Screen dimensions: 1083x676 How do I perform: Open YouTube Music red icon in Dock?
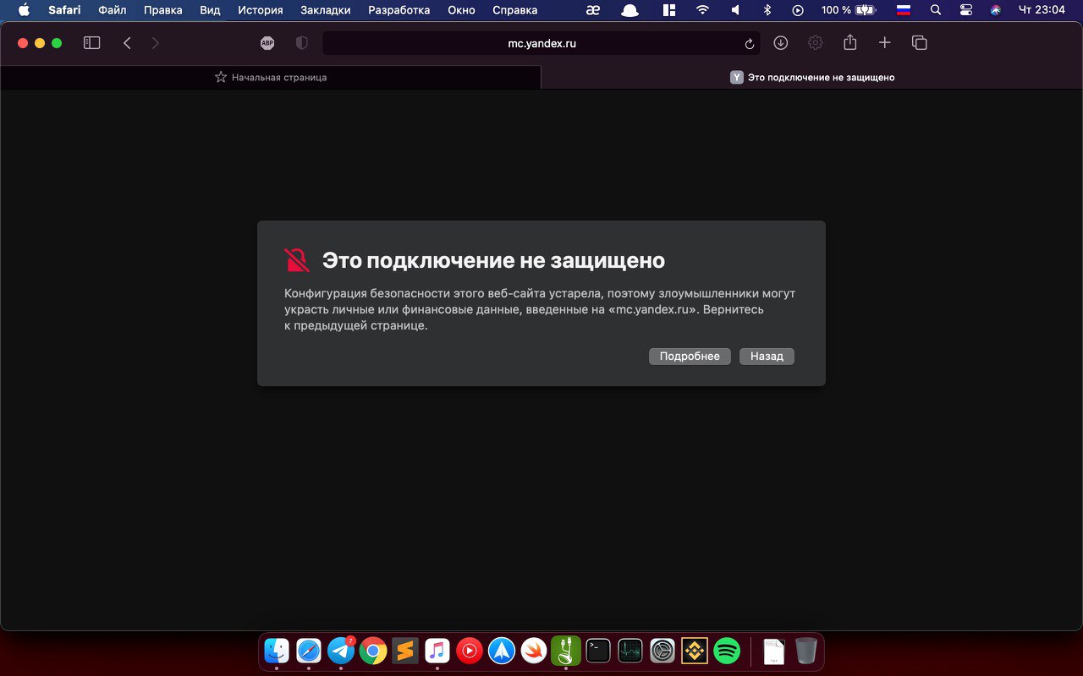tap(470, 651)
